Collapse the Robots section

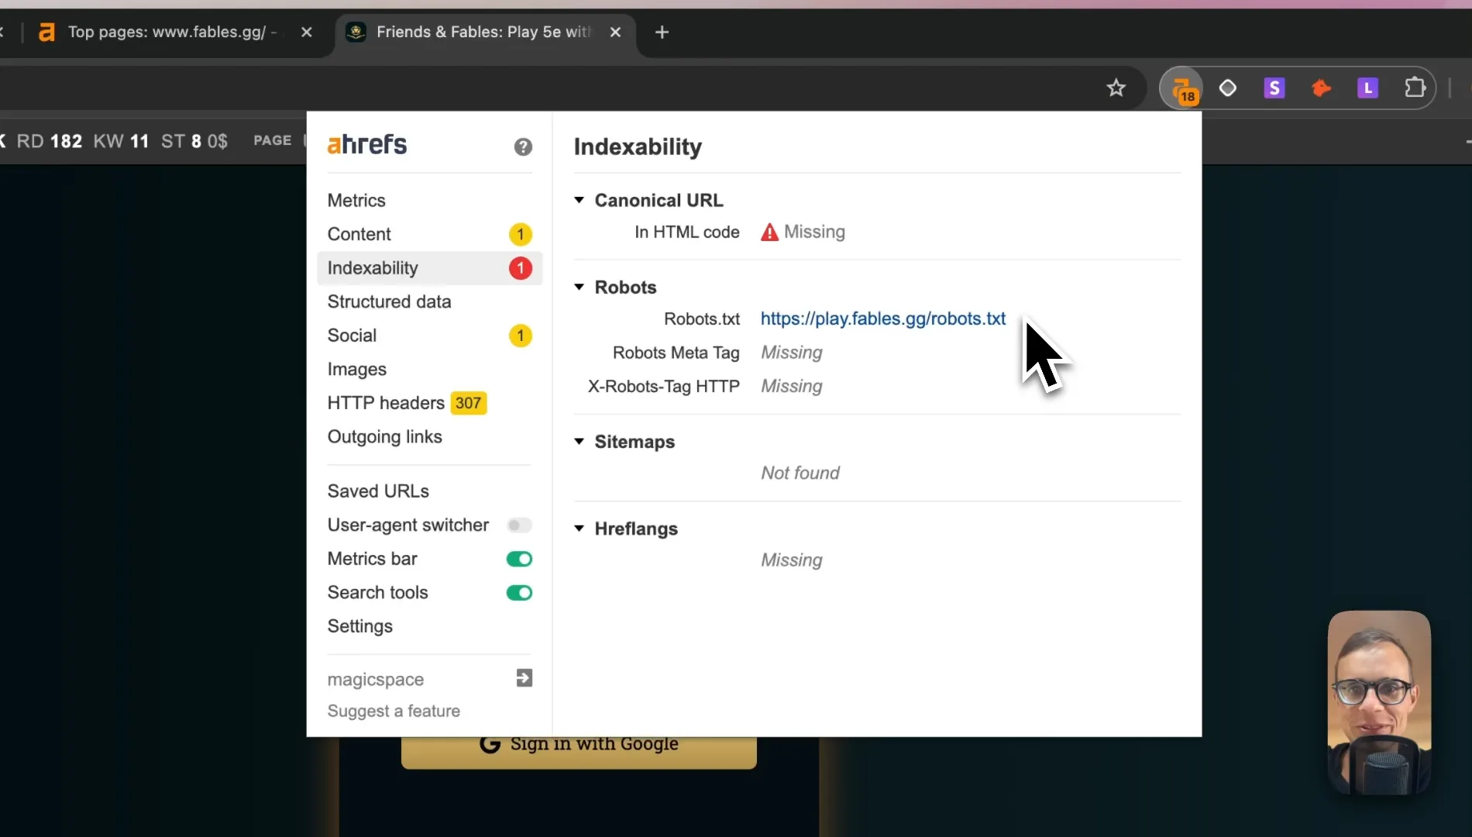coord(579,287)
